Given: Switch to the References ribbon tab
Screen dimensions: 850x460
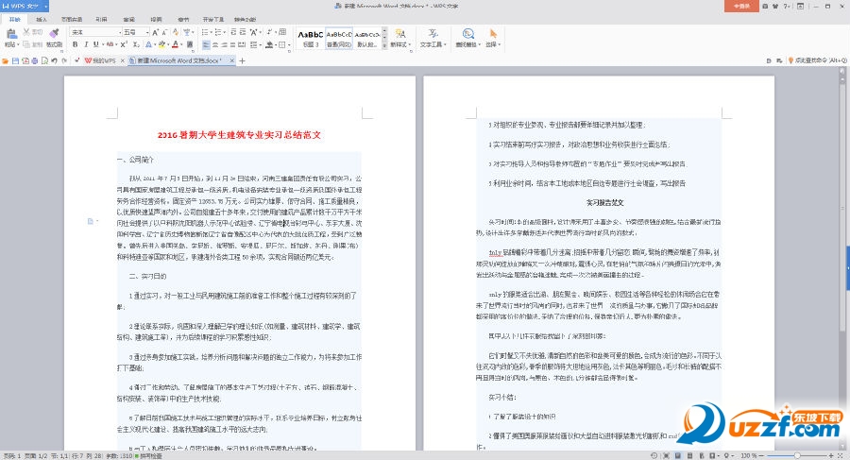Looking at the screenshot, I should coord(101,19).
